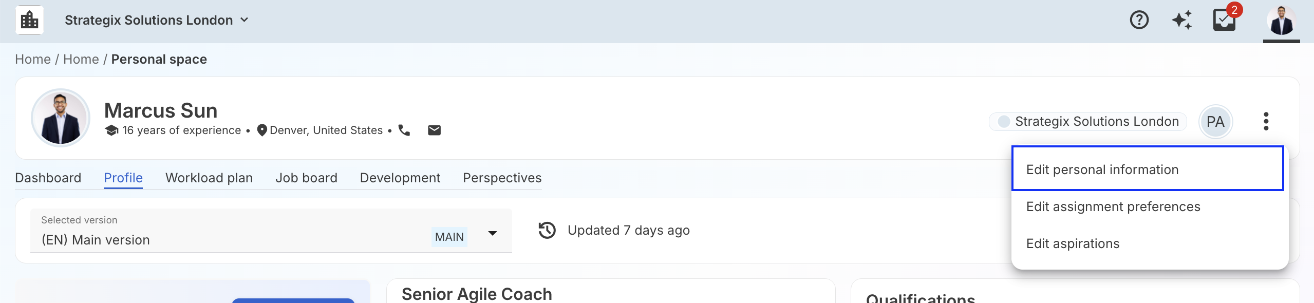This screenshot has width=1314, height=303.
Task: Open the MAIN version selector dropdown
Action: coord(492,234)
